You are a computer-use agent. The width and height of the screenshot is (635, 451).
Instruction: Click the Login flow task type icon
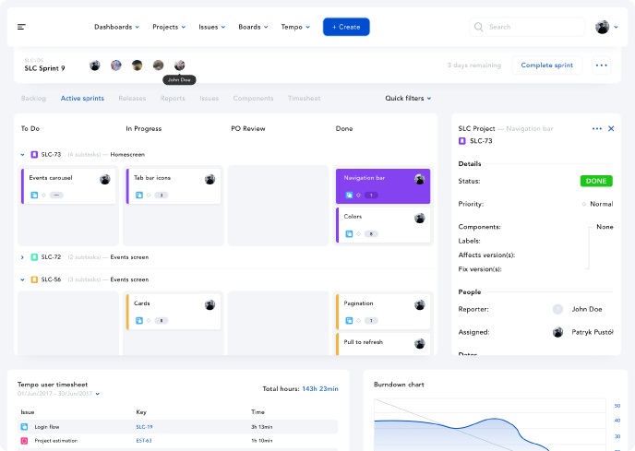pyautogui.click(x=24, y=427)
